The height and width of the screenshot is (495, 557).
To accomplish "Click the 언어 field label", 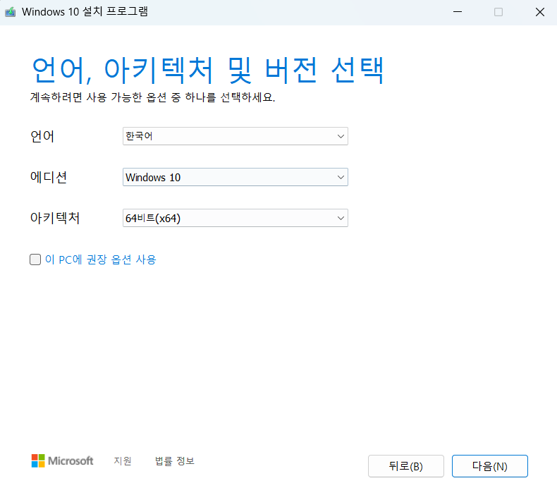I will 42,137.
